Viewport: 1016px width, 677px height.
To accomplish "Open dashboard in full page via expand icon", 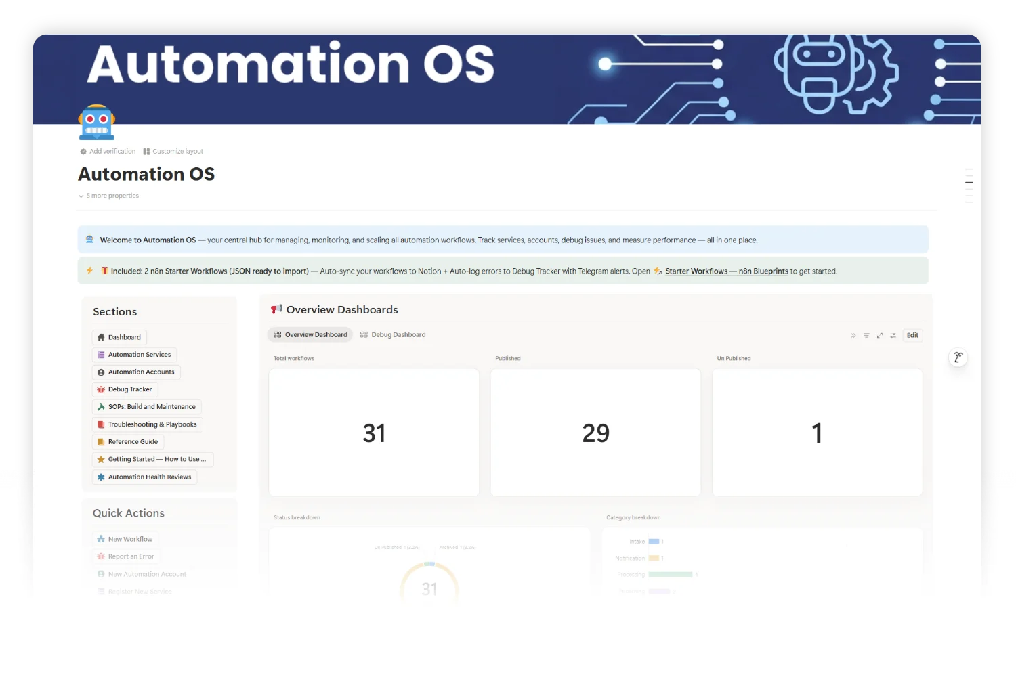I will 880,336.
